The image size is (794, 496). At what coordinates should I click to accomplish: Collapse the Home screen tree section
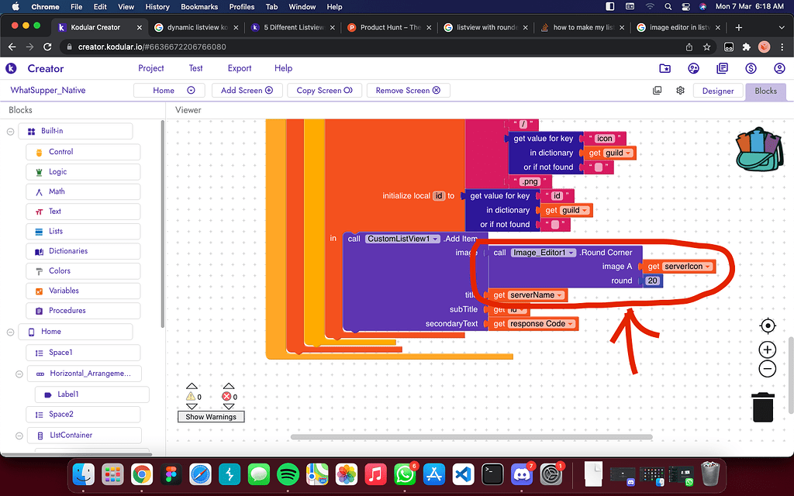tap(10, 332)
